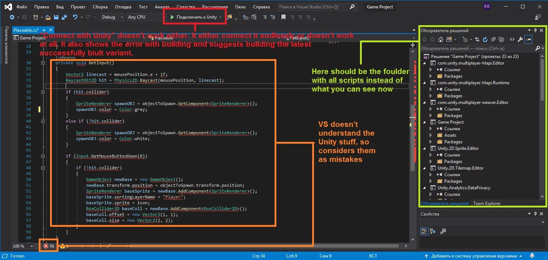Toggle auto-hide pin of the Properties panel
548x260 pixels.
pos(536,214)
